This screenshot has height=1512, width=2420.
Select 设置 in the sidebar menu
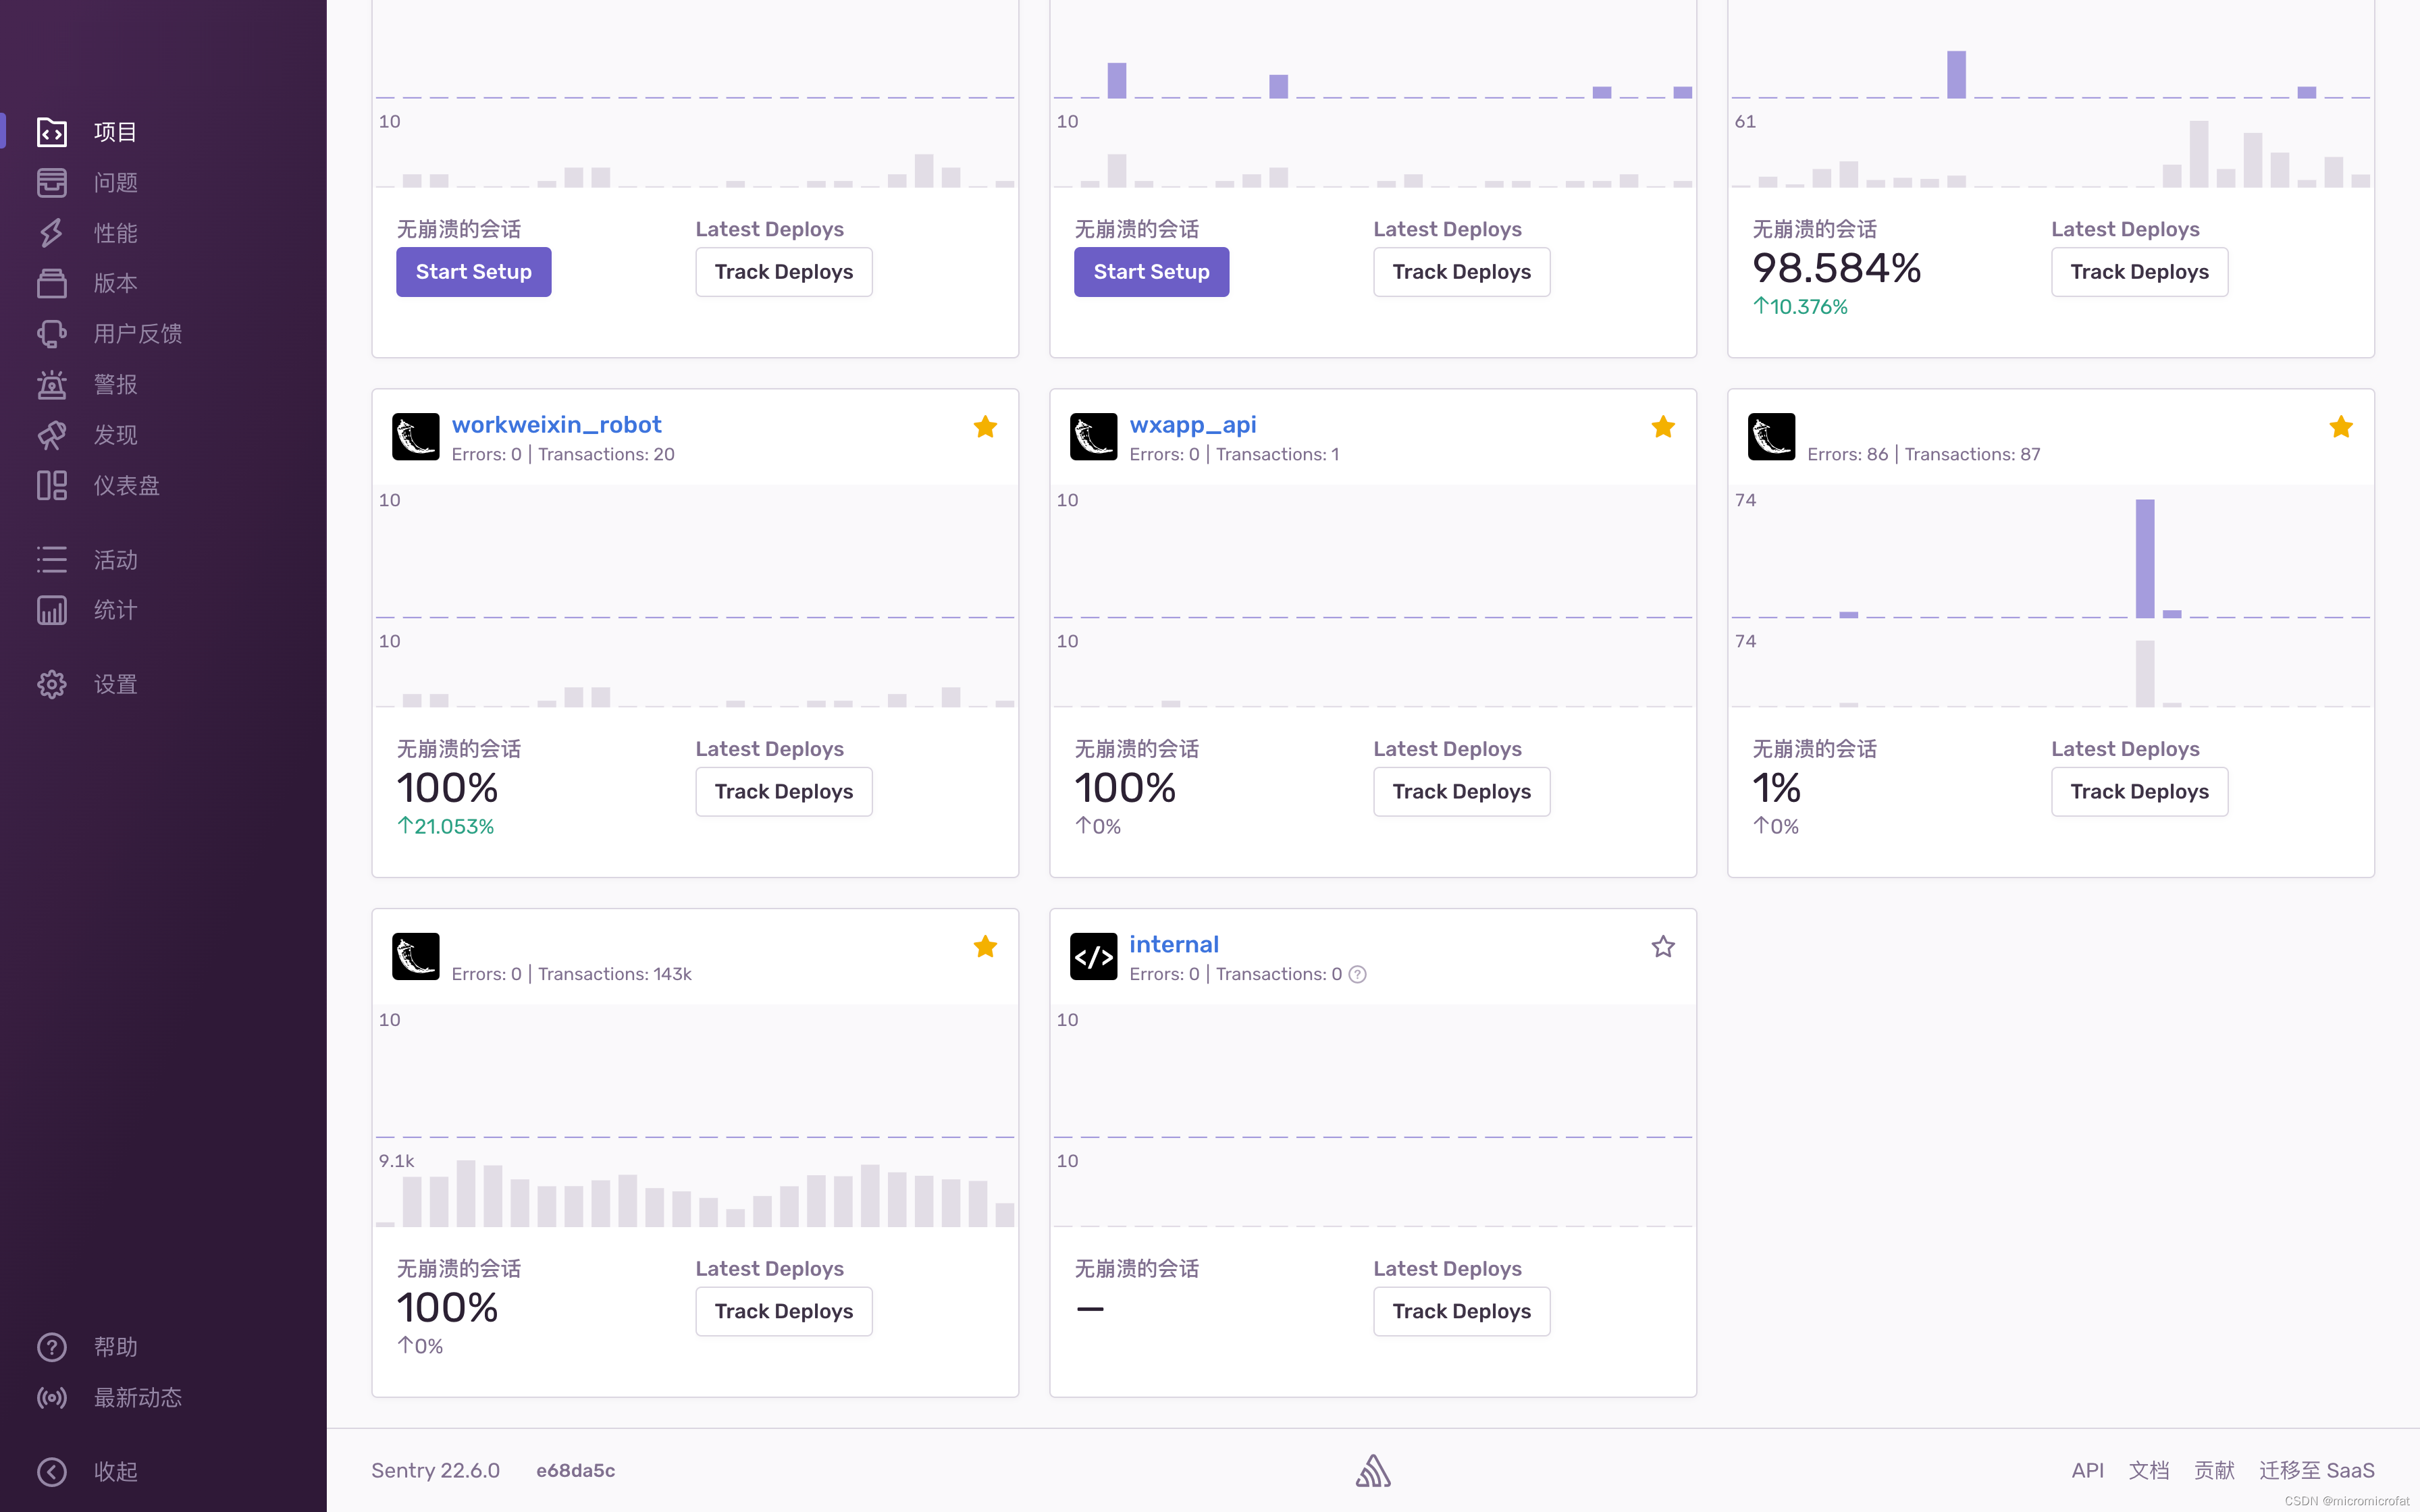[116, 684]
